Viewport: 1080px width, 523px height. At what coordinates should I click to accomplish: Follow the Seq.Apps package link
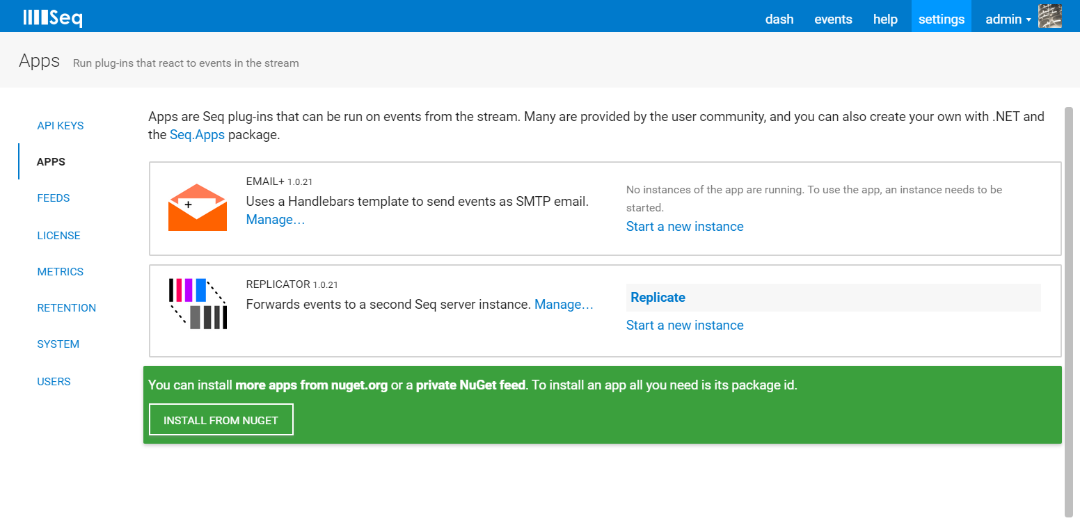(197, 135)
